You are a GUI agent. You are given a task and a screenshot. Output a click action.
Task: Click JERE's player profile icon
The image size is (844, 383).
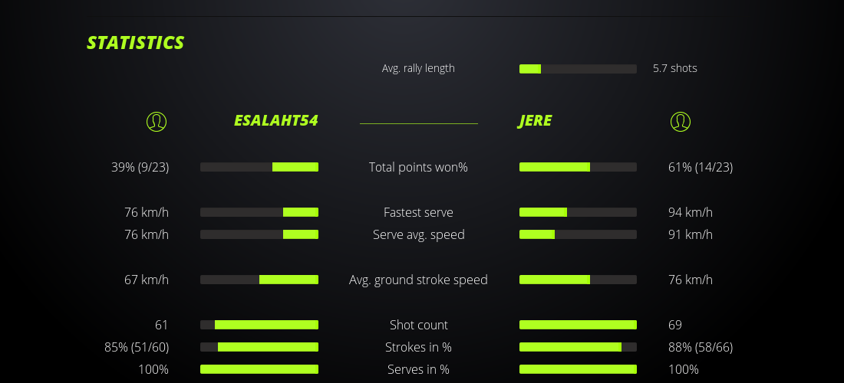pyautogui.click(x=680, y=122)
